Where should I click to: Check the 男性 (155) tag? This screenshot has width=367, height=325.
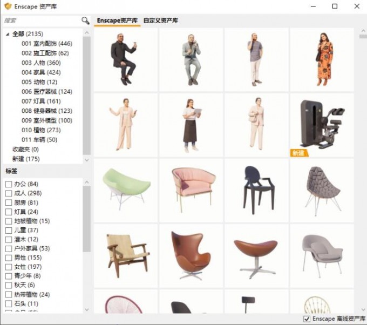pyautogui.click(x=9, y=258)
